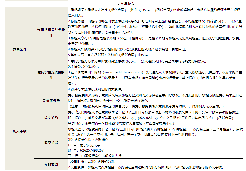Click the 户名 南宁师范大学 line
Image resolution: width=246 pixels, height=171 pixels.
click(84, 145)
